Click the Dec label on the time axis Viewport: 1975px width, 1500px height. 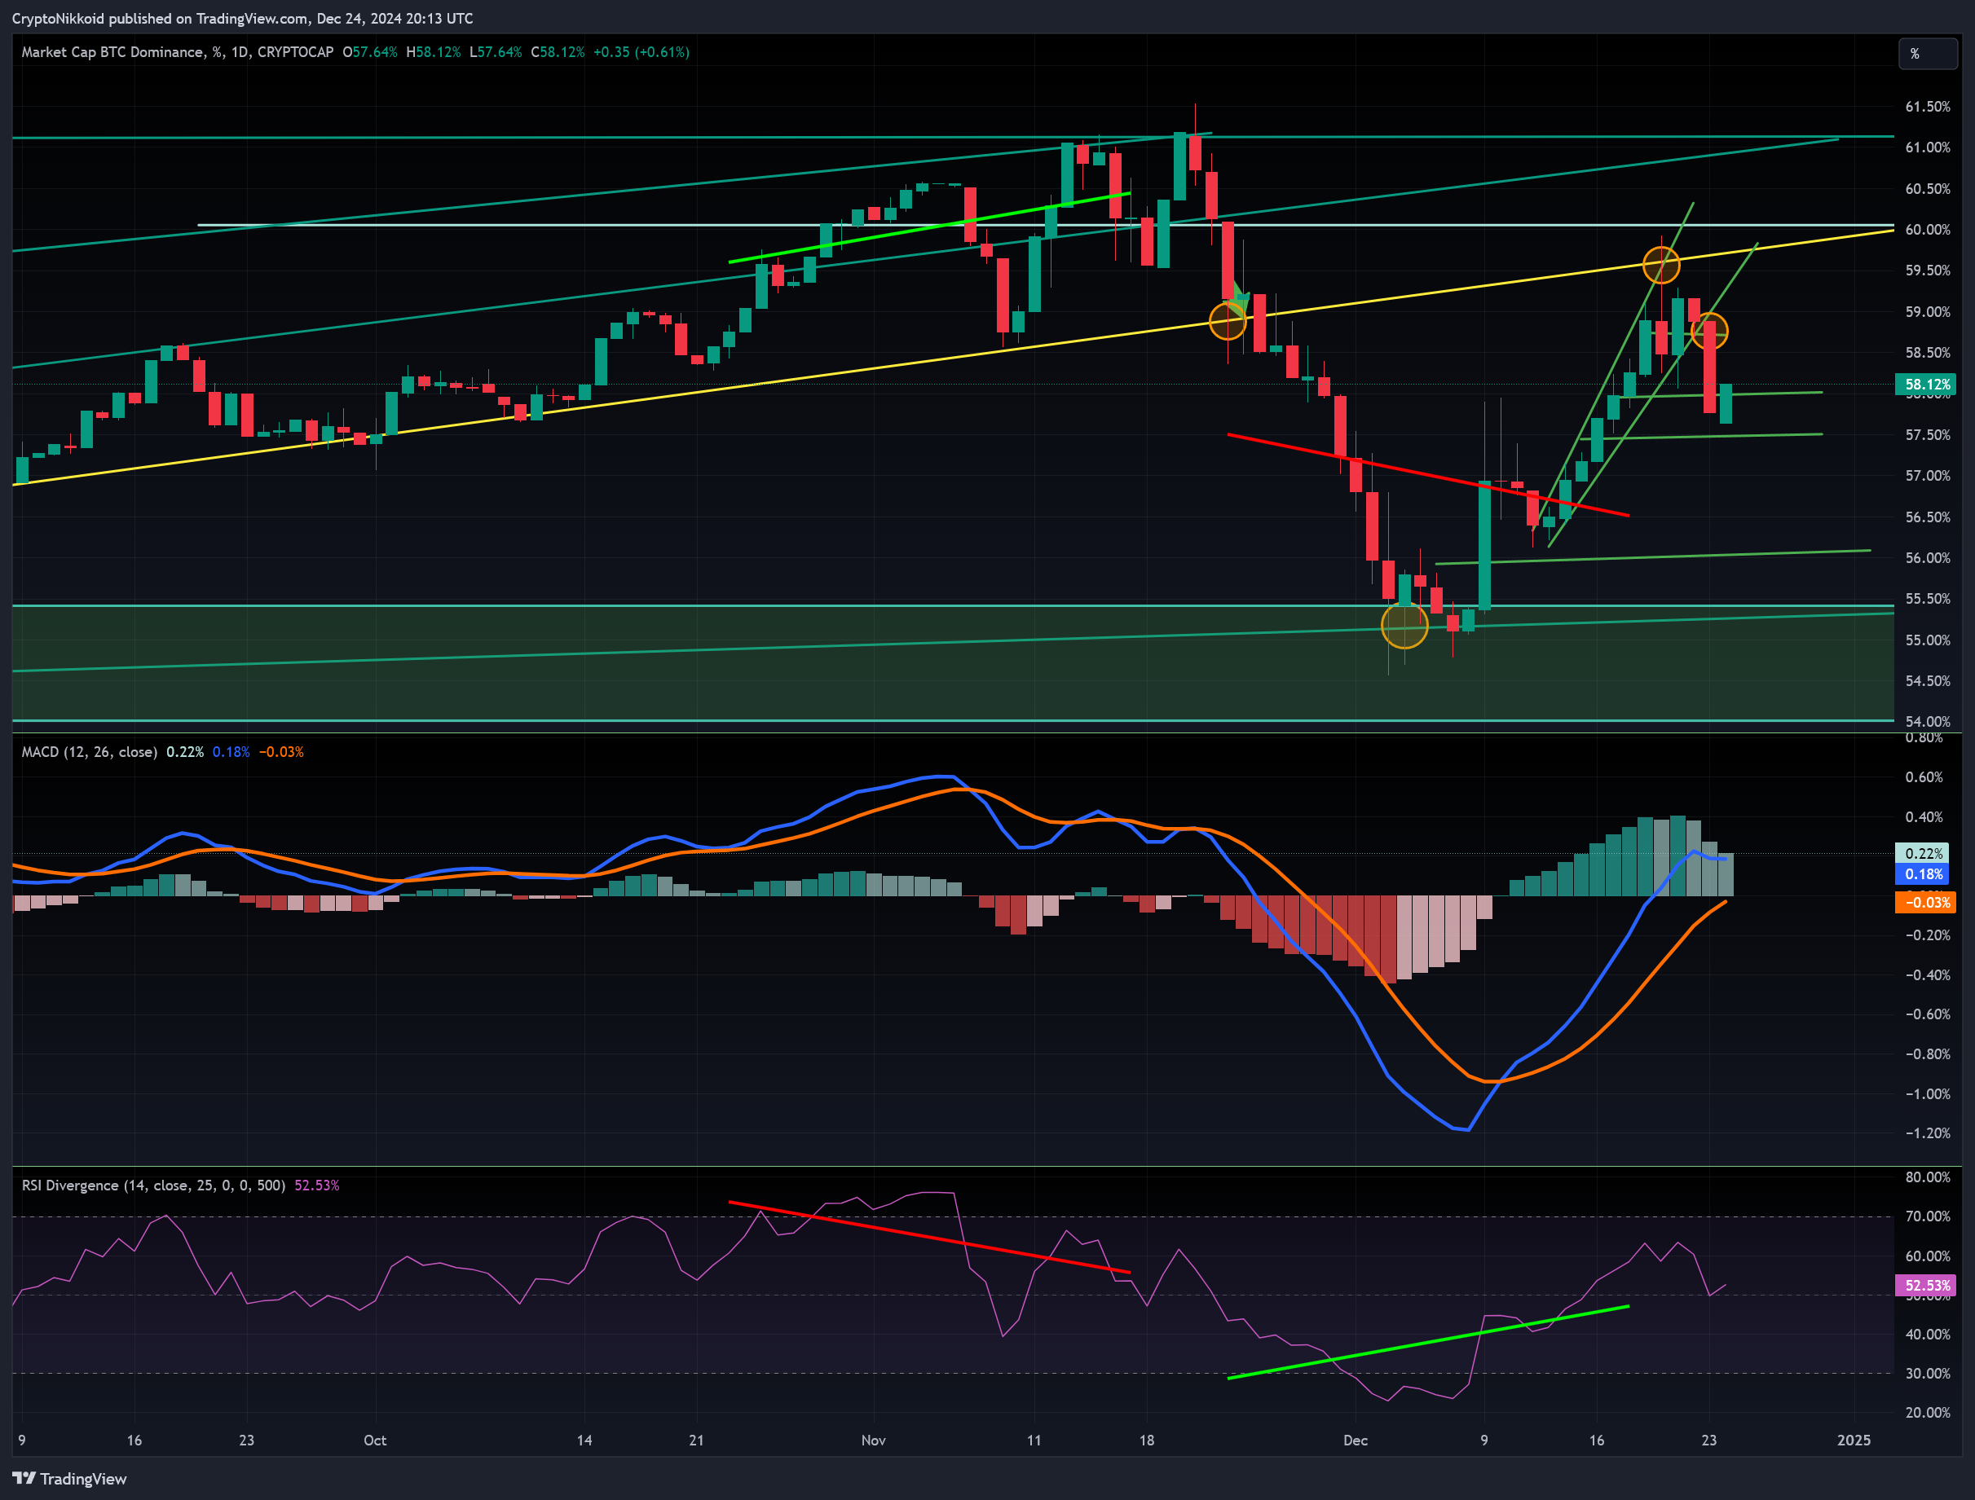pyautogui.click(x=1356, y=1441)
